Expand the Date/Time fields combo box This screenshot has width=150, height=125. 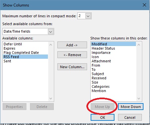51,32
